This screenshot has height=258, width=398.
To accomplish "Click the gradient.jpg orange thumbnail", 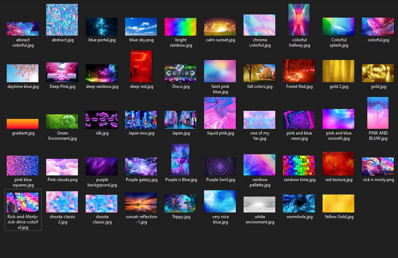I will (x=23, y=124).
